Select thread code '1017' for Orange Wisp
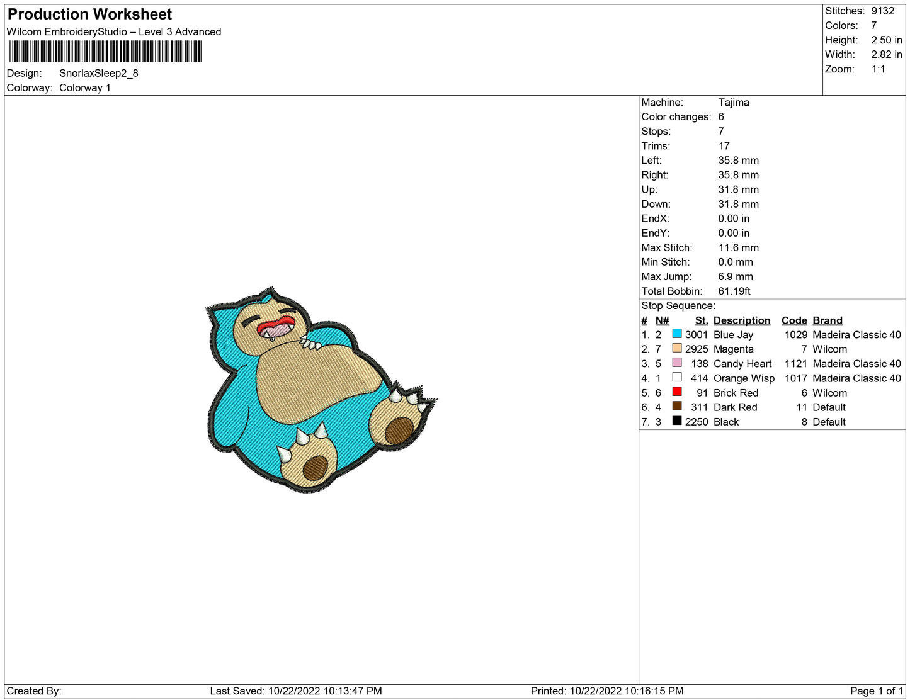This screenshot has height=700, width=910. tap(796, 378)
